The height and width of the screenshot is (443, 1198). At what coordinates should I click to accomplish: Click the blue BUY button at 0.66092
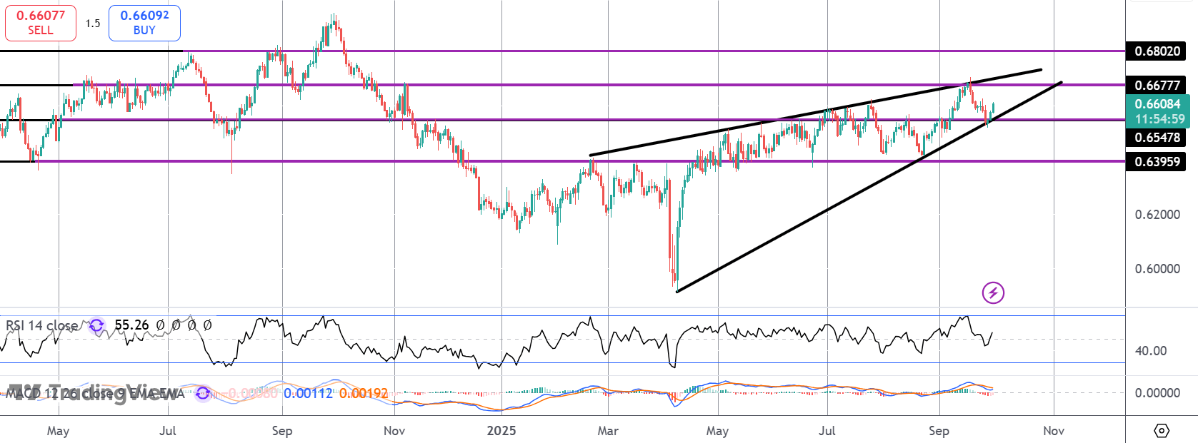coord(144,23)
